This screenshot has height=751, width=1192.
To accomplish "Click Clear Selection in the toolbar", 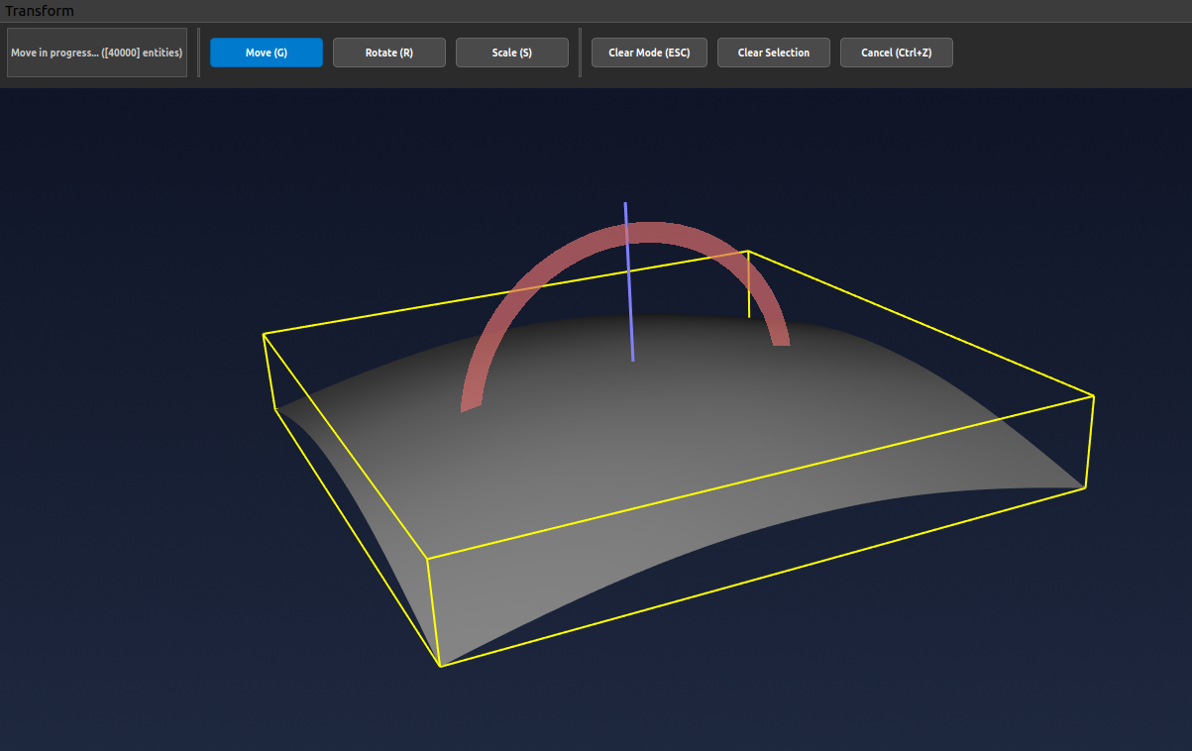I will 773,53.
